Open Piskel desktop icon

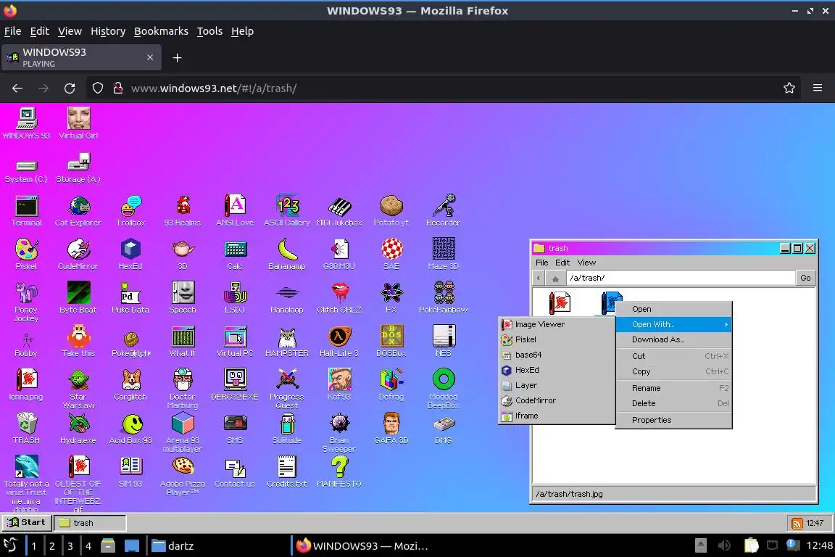[26, 255]
